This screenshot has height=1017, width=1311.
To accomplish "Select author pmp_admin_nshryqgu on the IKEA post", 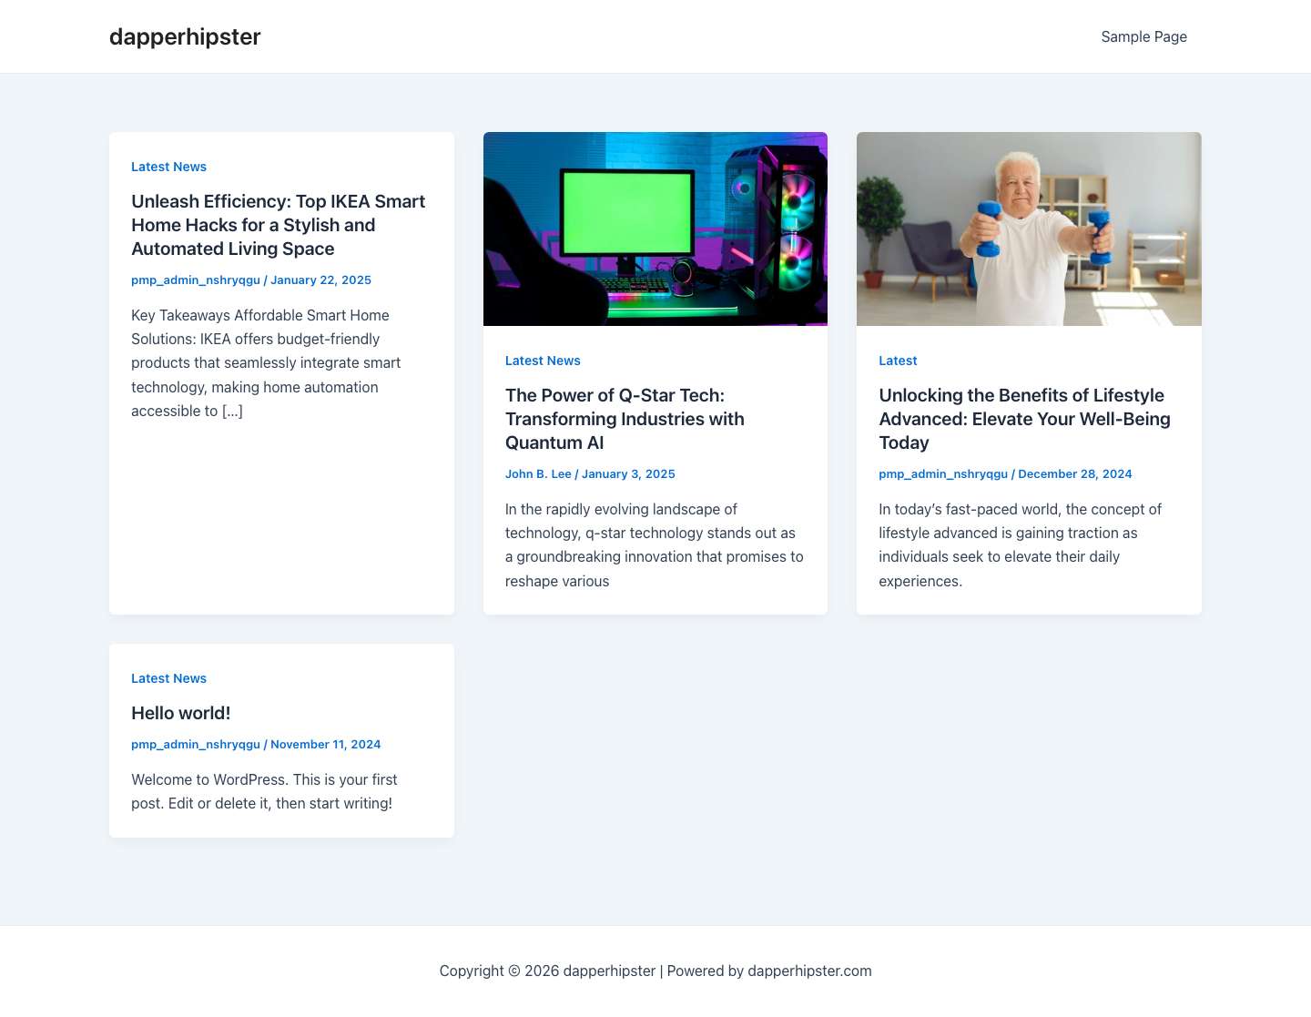I will click(x=196, y=280).
